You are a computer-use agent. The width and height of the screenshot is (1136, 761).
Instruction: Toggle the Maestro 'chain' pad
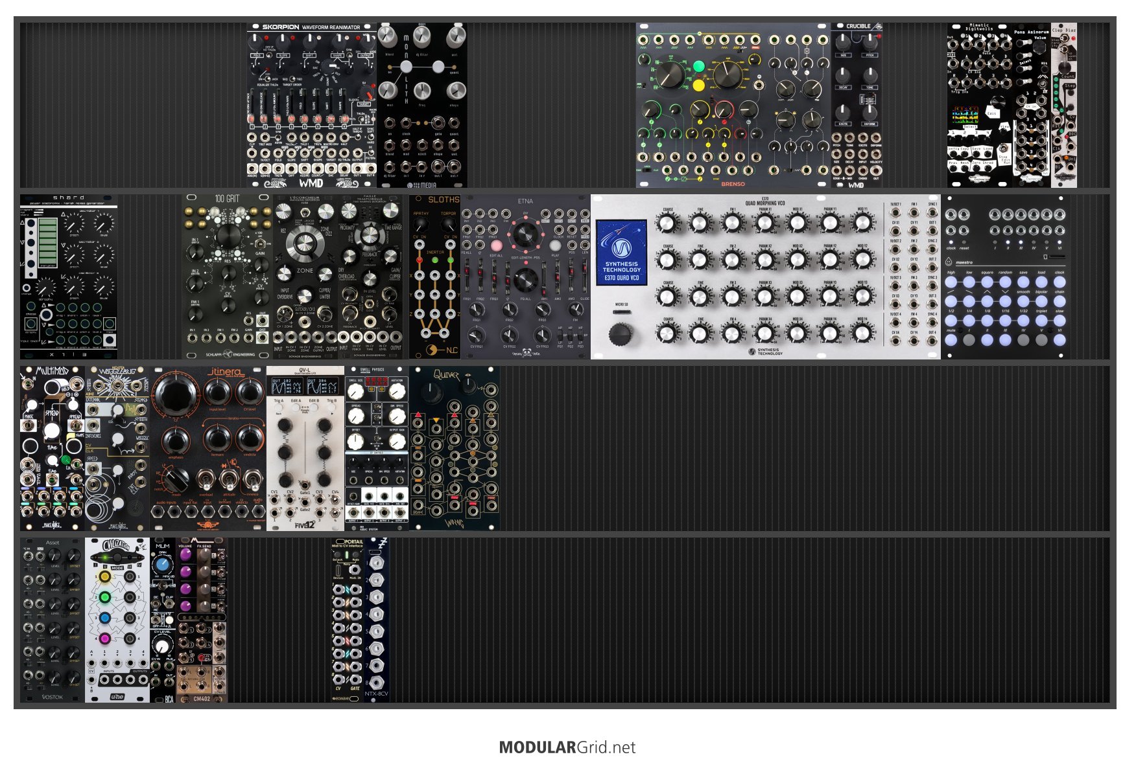[x=1060, y=301]
